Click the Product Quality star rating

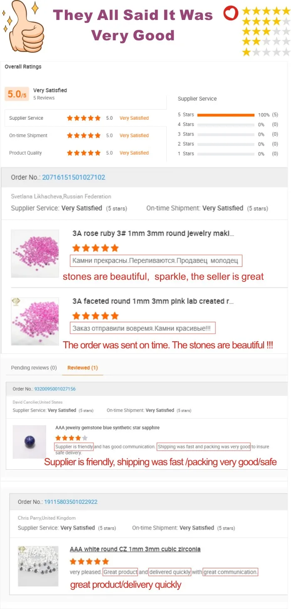point(84,153)
